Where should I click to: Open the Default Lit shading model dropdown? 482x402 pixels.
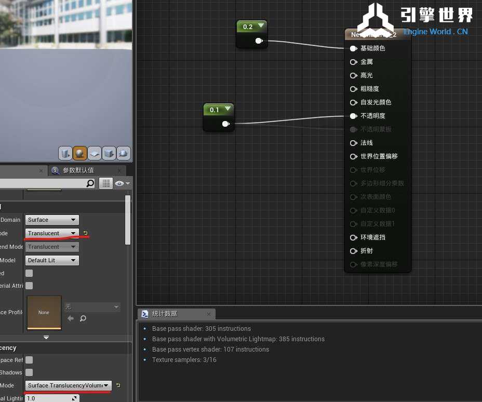coord(52,260)
